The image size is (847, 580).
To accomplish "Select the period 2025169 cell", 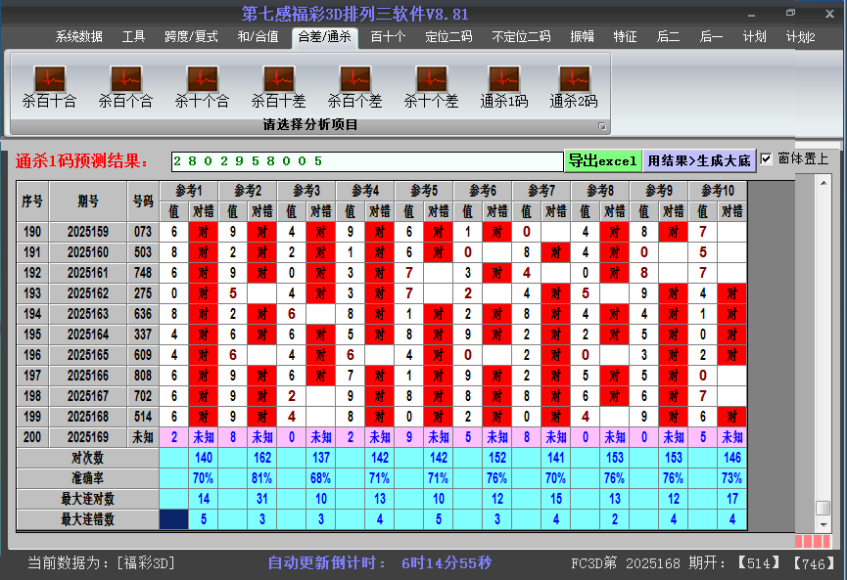I will pos(88,437).
